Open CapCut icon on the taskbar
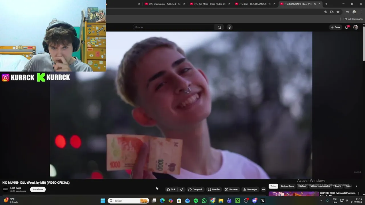 pos(263,201)
